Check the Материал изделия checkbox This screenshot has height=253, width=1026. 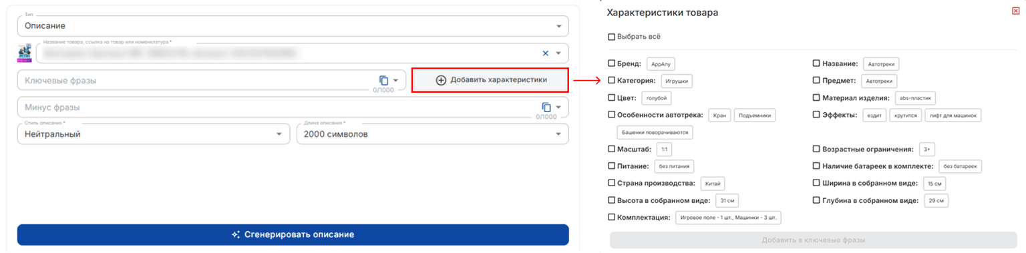click(816, 97)
